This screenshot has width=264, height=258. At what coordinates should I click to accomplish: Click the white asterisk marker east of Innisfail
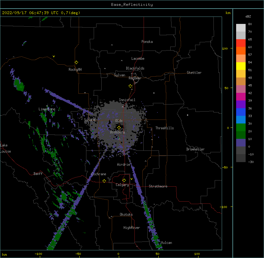click(154, 93)
